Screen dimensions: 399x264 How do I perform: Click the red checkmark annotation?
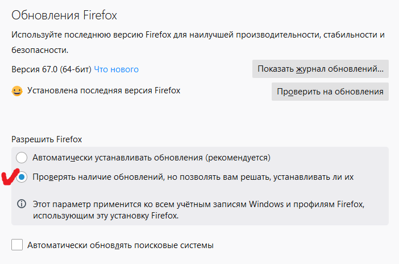coord(10,176)
